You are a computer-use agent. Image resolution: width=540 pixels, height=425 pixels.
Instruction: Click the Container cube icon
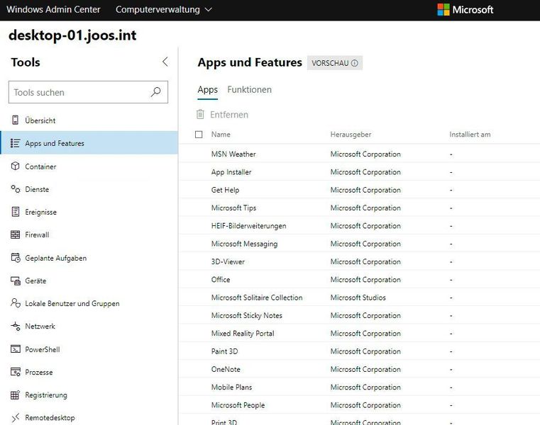tap(15, 166)
